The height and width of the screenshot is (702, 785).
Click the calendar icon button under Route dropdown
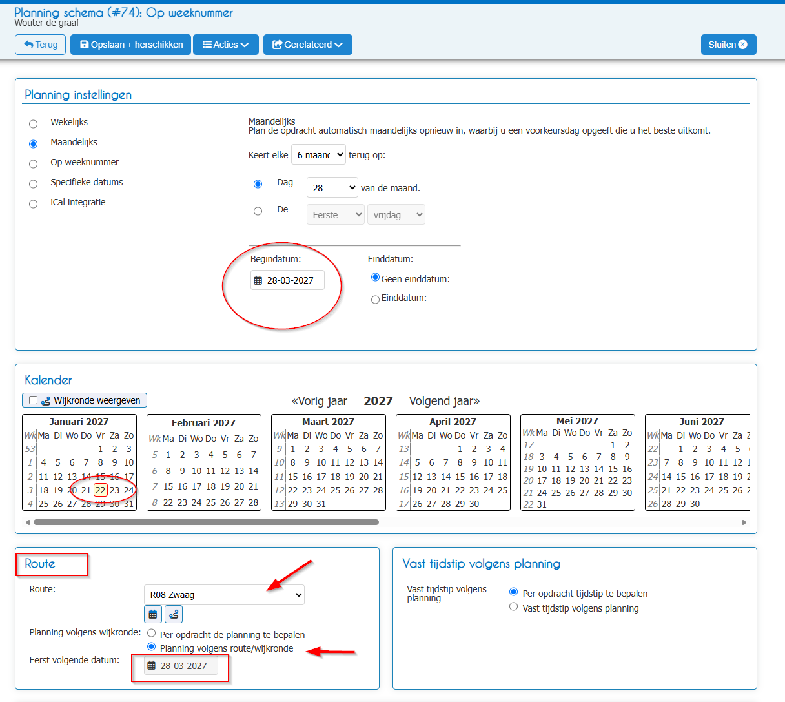click(153, 614)
